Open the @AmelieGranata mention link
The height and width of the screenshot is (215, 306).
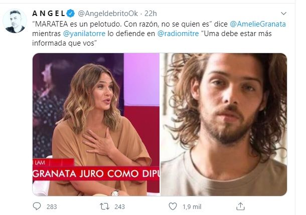tap(258, 24)
